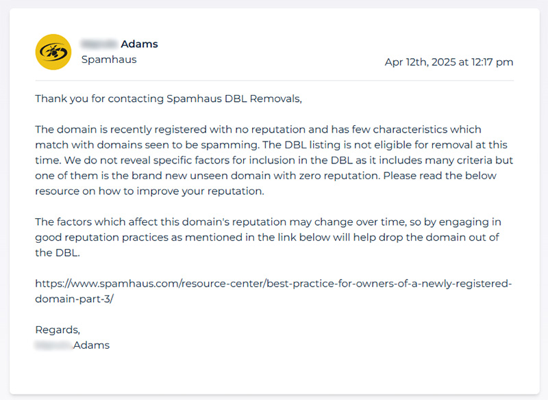
Task: Select the Spamhaus organization label
Action: pyautogui.click(x=109, y=59)
